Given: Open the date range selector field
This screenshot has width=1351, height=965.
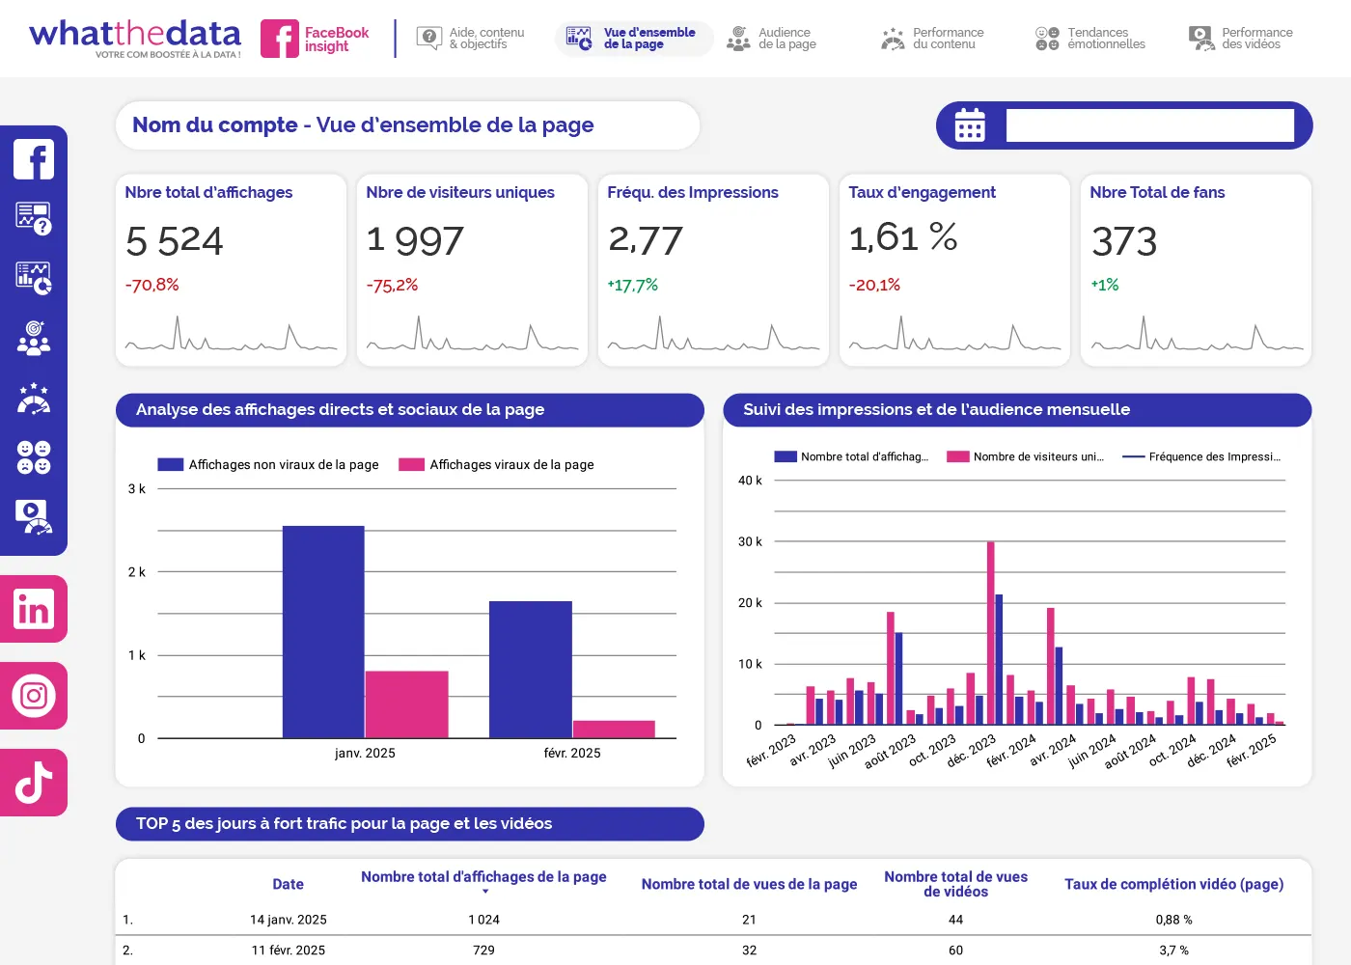Looking at the screenshot, I should (1149, 125).
